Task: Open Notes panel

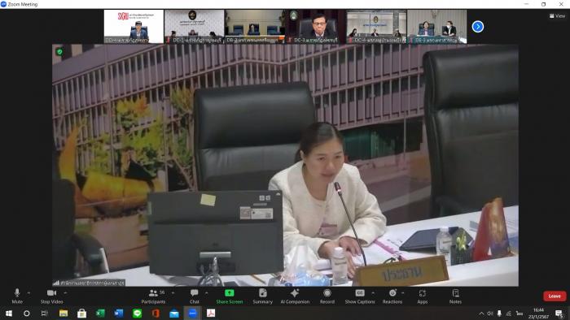Action: click(x=455, y=296)
